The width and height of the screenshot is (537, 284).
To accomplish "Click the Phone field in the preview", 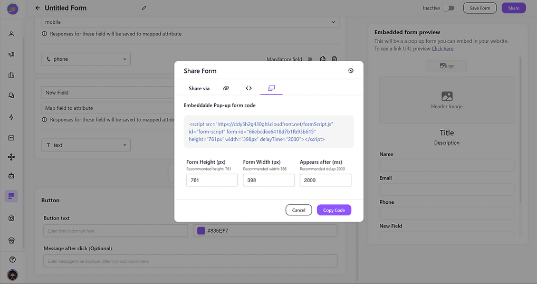I will (447, 213).
